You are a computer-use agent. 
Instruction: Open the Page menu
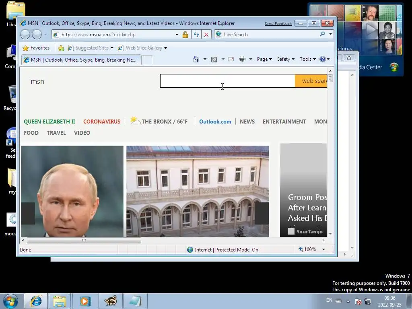click(x=264, y=59)
